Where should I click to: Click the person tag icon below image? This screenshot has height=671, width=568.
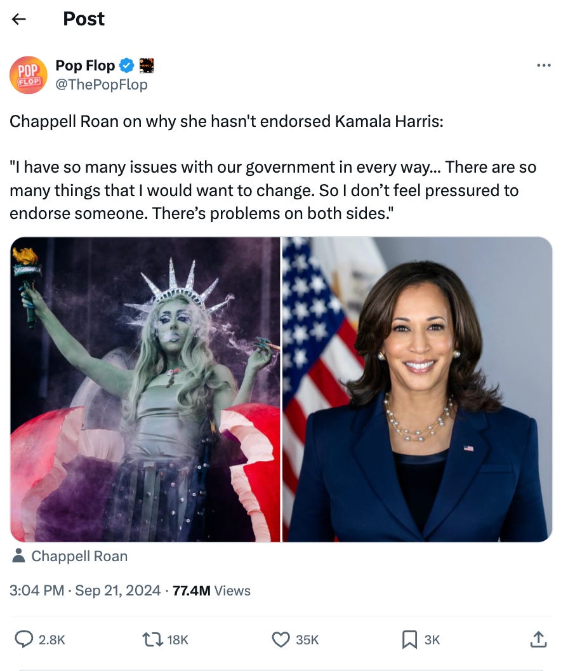pos(18,556)
